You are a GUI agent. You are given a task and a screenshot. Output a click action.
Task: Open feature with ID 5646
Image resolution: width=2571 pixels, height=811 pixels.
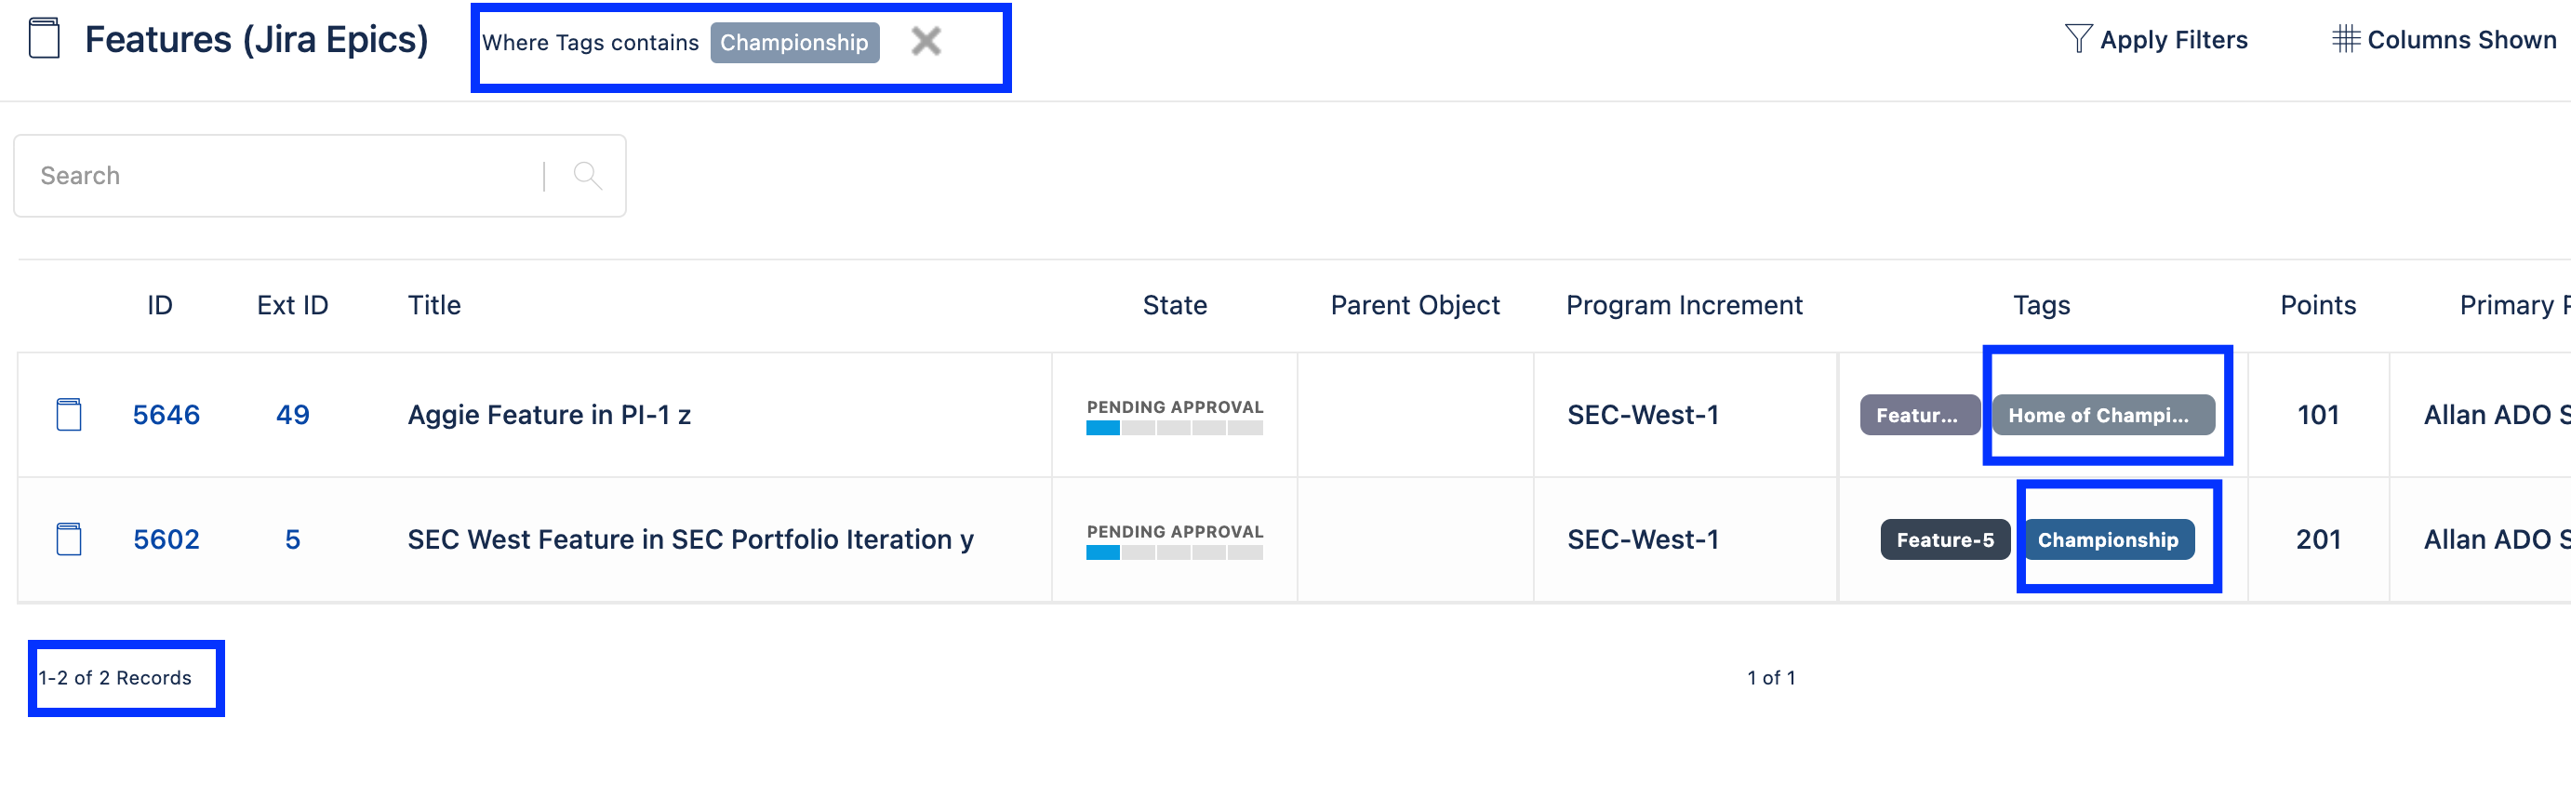click(x=166, y=414)
